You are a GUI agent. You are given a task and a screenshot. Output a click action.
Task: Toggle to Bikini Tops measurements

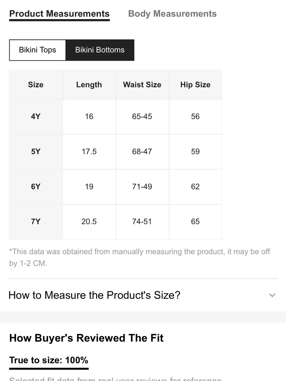click(38, 50)
